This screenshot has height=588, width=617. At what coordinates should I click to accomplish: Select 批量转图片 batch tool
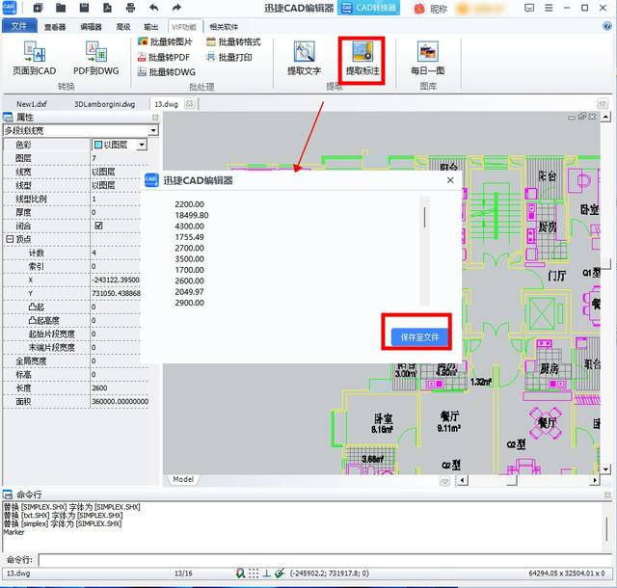[x=165, y=41]
